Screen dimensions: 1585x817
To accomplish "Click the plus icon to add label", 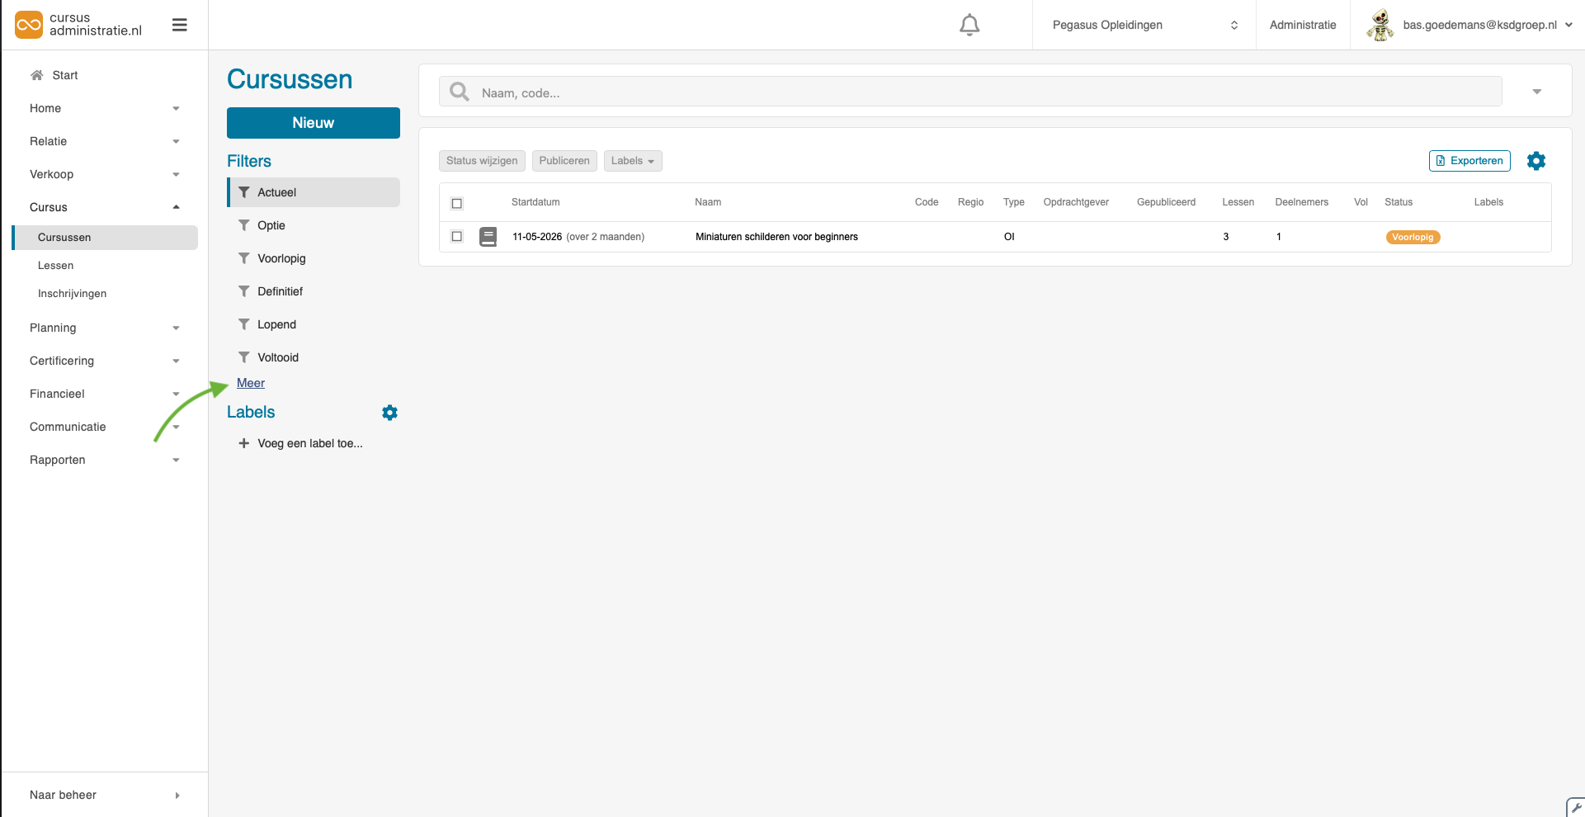I will click(243, 443).
